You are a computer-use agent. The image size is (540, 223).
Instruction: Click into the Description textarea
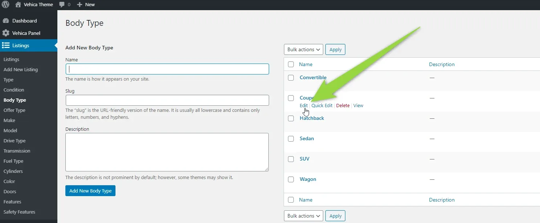point(167,152)
